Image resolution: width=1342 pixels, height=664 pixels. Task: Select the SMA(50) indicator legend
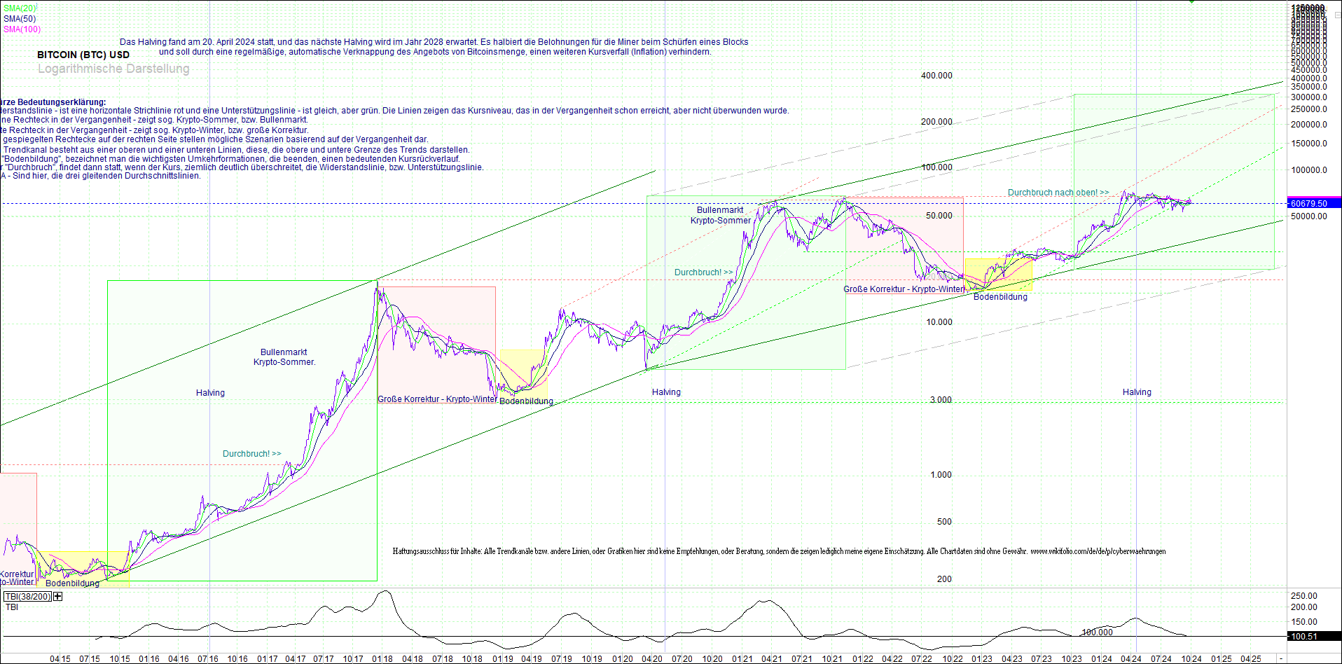[x=18, y=18]
